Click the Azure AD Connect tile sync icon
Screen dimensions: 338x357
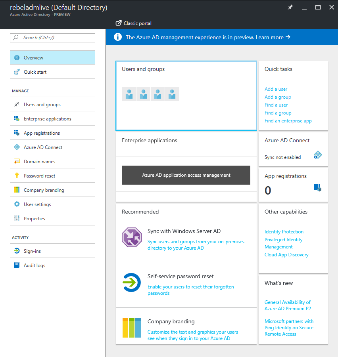coord(318,155)
